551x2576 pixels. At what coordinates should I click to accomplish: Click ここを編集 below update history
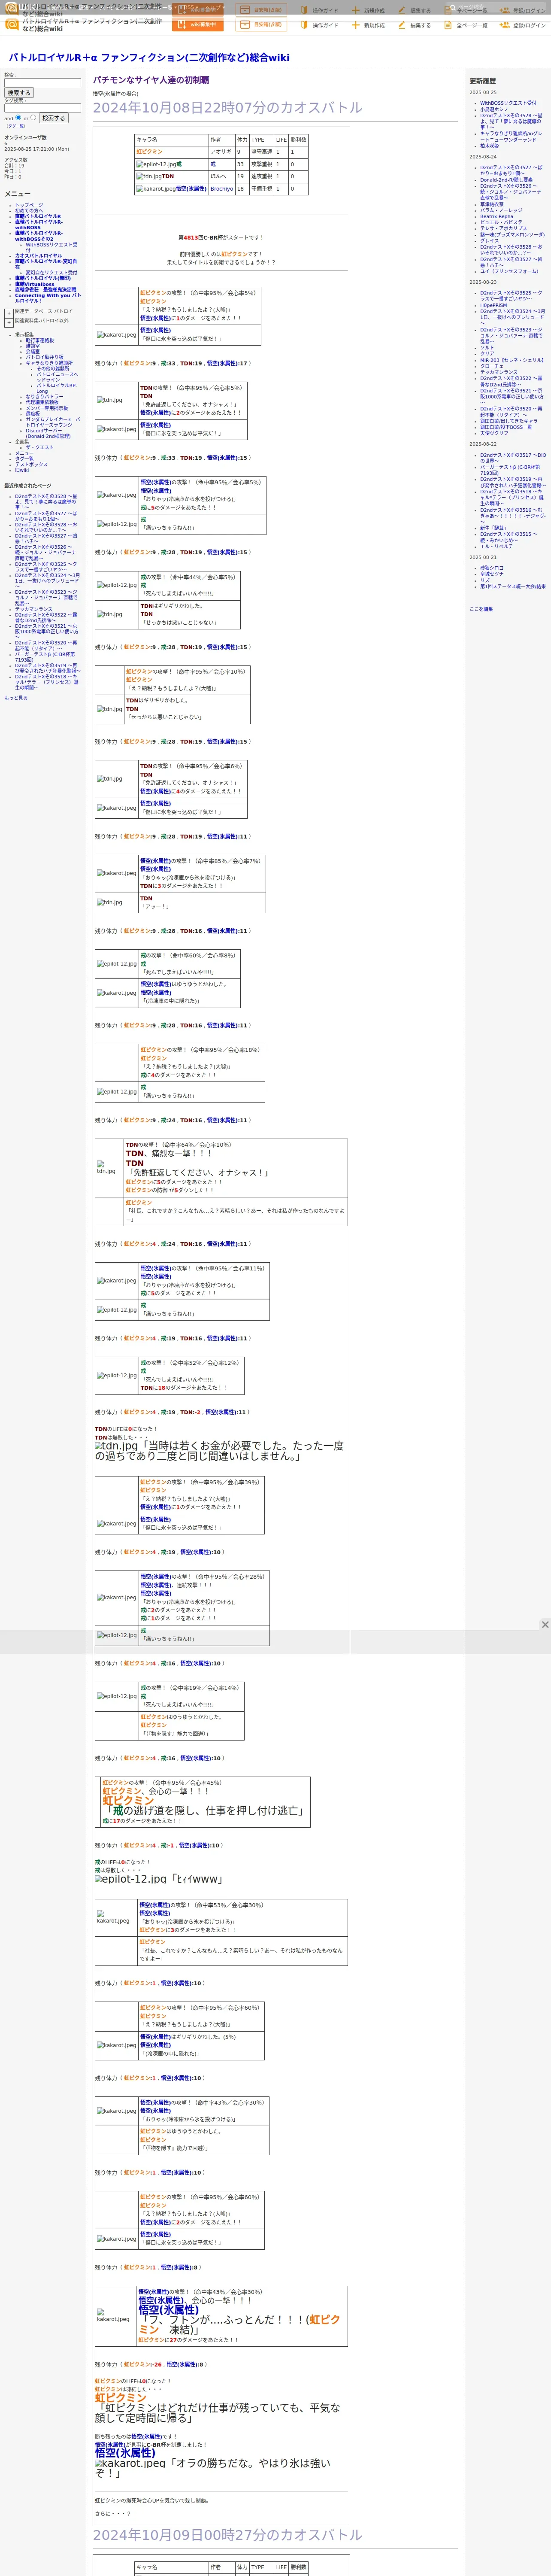(x=481, y=609)
